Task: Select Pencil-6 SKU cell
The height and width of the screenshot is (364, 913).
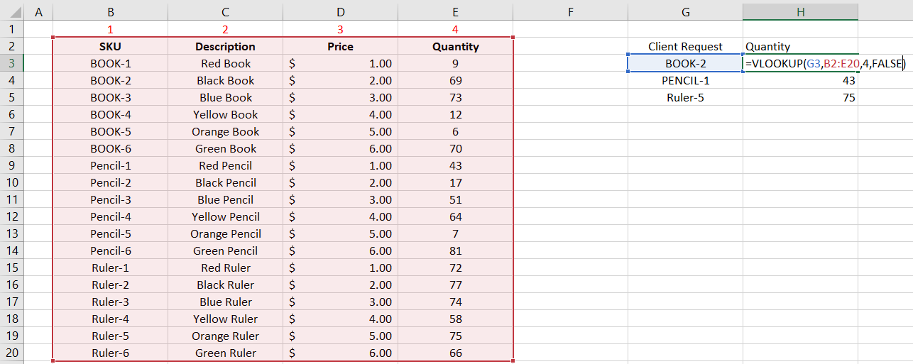Action: 110,250
